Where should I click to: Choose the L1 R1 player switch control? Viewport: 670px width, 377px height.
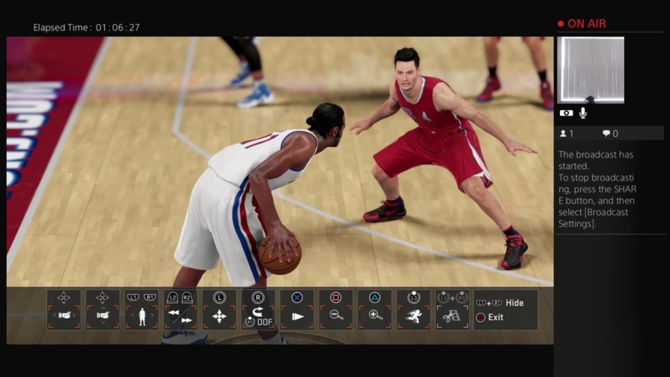(141, 309)
